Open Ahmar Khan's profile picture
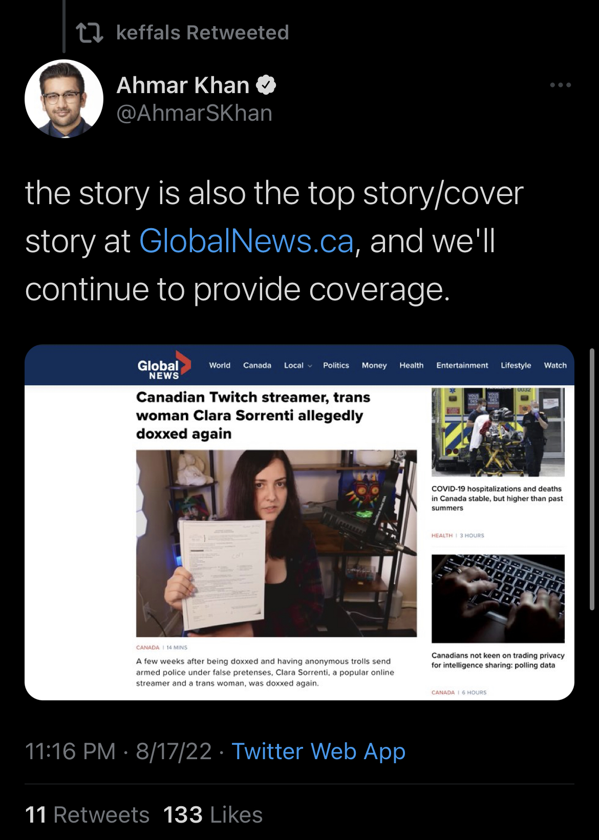Viewport: 599px width, 840px height. [64, 99]
